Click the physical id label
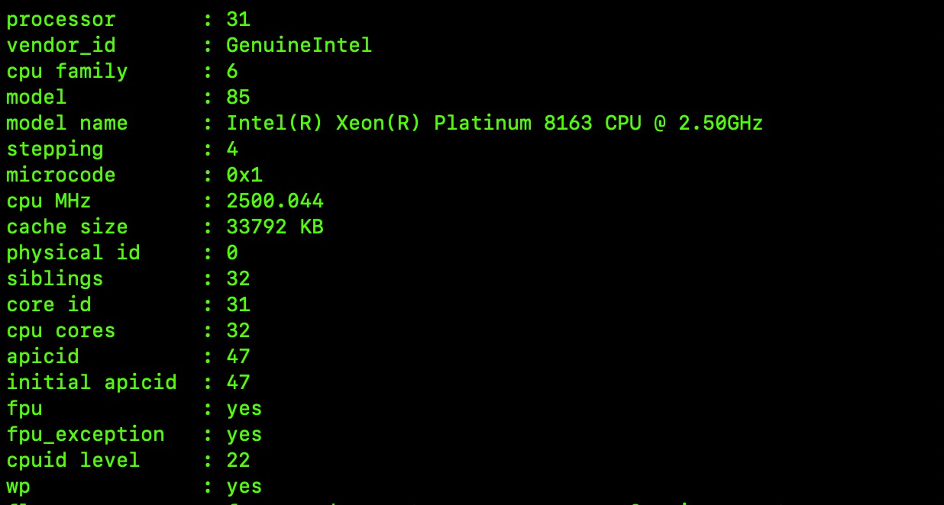This screenshot has height=505, width=944. point(73,252)
